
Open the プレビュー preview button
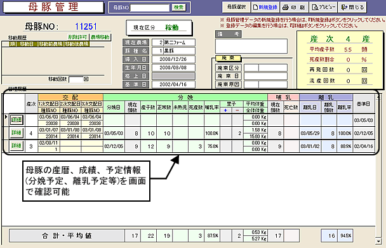click(x=324, y=7)
